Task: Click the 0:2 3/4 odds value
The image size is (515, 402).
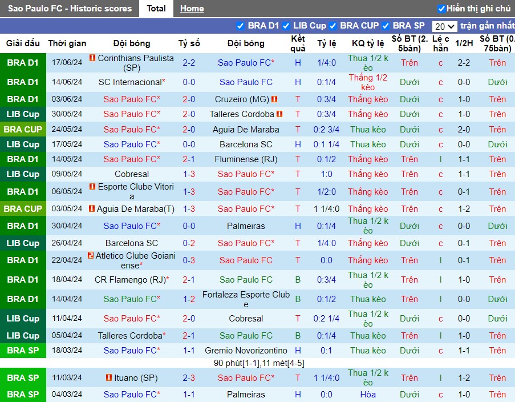Action: point(326,130)
